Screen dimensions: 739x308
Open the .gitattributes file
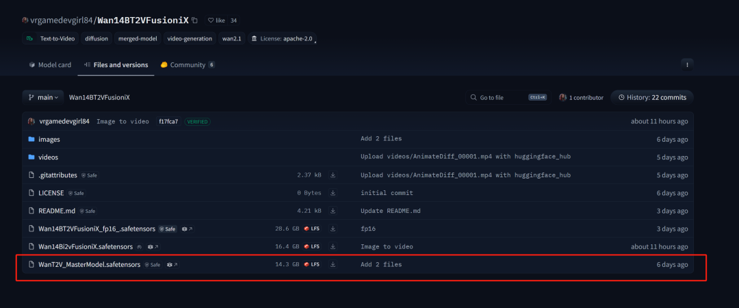pos(57,175)
